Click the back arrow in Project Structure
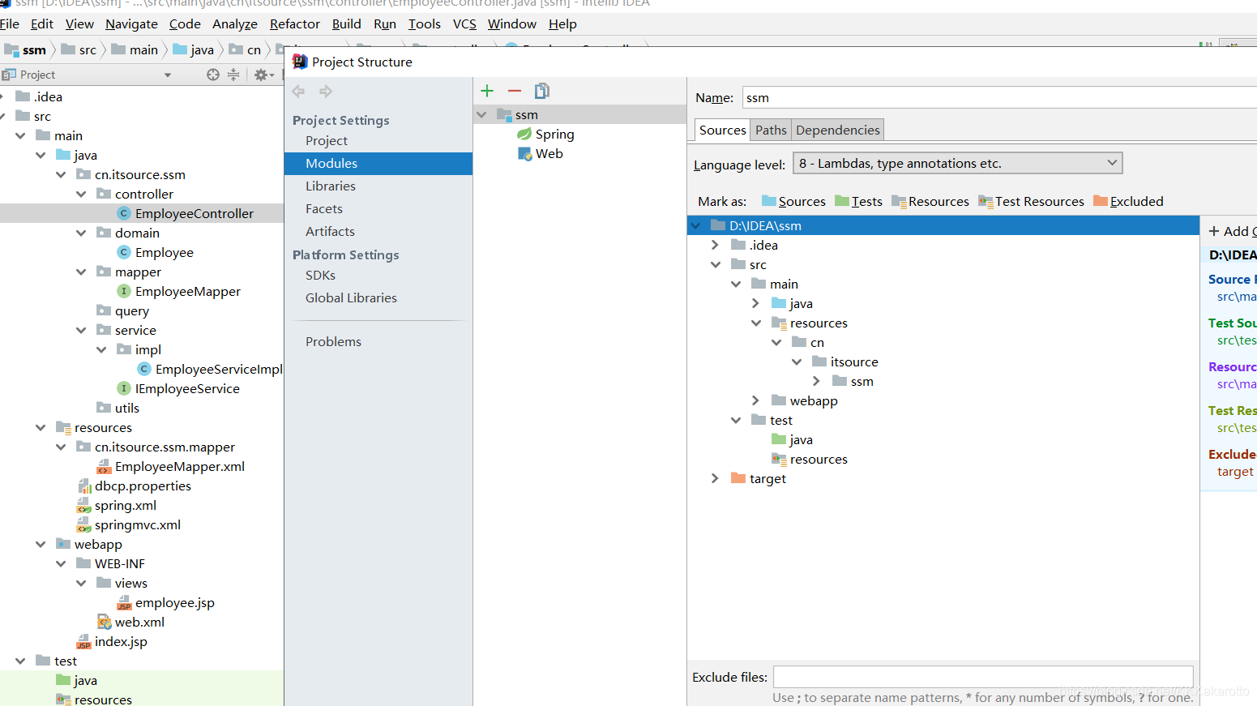 pos(298,92)
